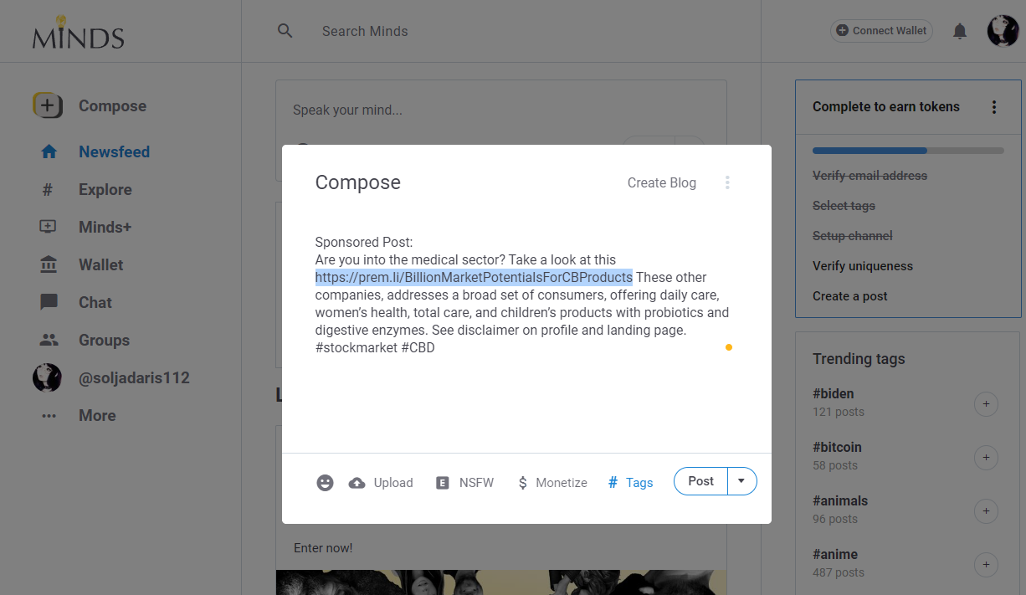Open the Monetize dollar option
This screenshot has height=595, width=1026.
tap(552, 482)
